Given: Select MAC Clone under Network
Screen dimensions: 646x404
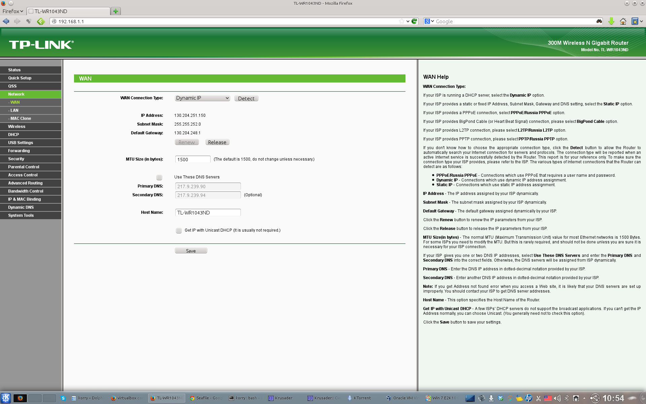Looking at the screenshot, I should 20,119.
